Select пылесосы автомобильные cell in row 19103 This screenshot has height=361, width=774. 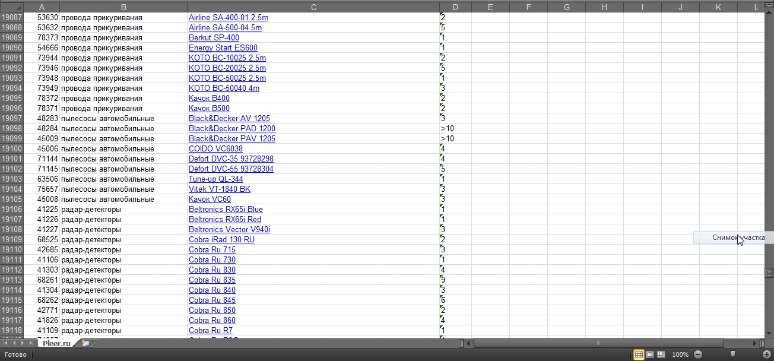click(x=123, y=179)
